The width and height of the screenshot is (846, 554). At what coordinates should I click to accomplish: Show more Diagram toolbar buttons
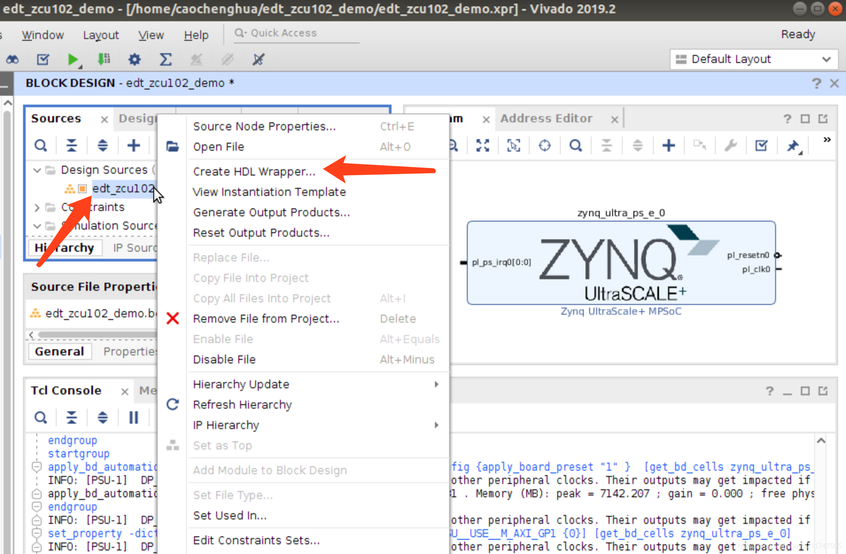(827, 140)
